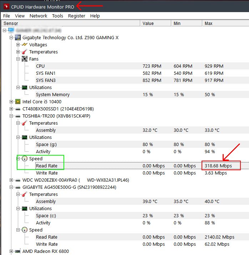Click the 723 RPM CPU fan value
This screenshot has width=249, height=255.
click(152, 66)
